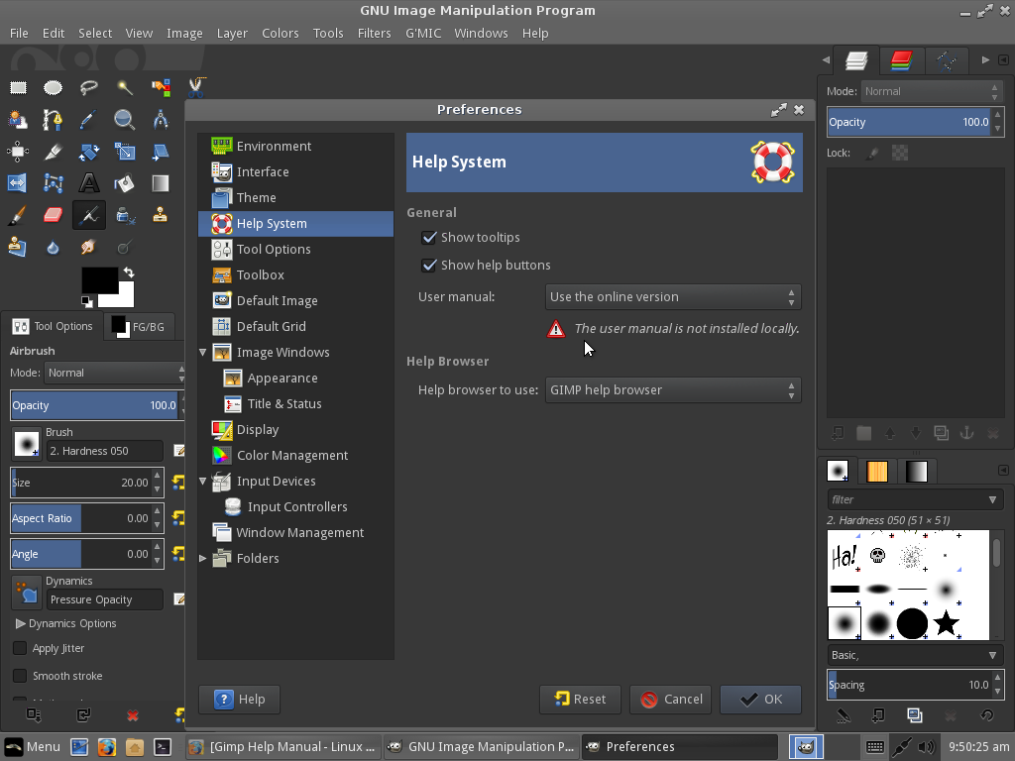Image resolution: width=1015 pixels, height=761 pixels.
Task: Select the Crop knife tool
Action: pos(54,152)
